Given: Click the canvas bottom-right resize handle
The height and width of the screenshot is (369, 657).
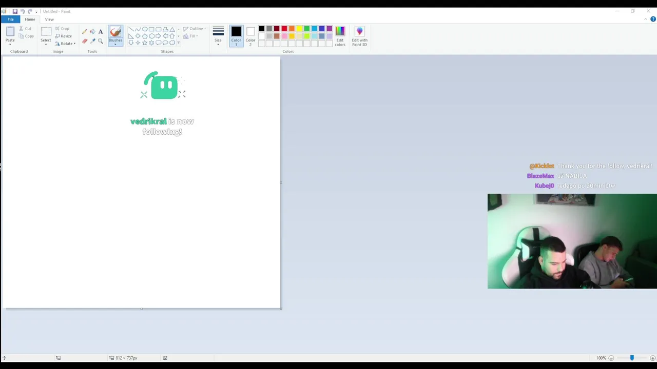Looking at the screenshot, I should [x=281, y=309].
